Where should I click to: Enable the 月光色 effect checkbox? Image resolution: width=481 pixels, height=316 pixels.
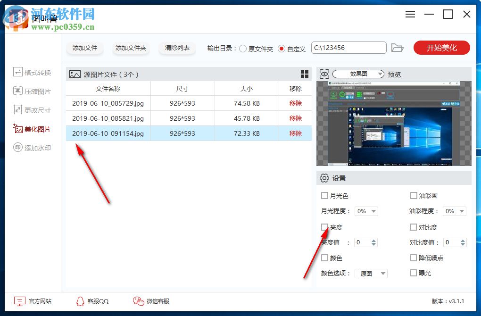point(324,195)
